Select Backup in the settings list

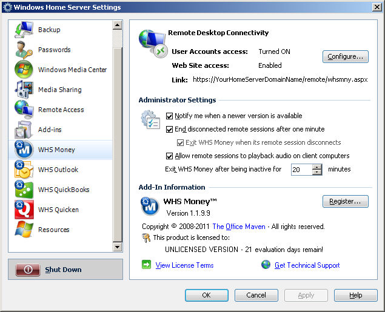click(61, 30)
